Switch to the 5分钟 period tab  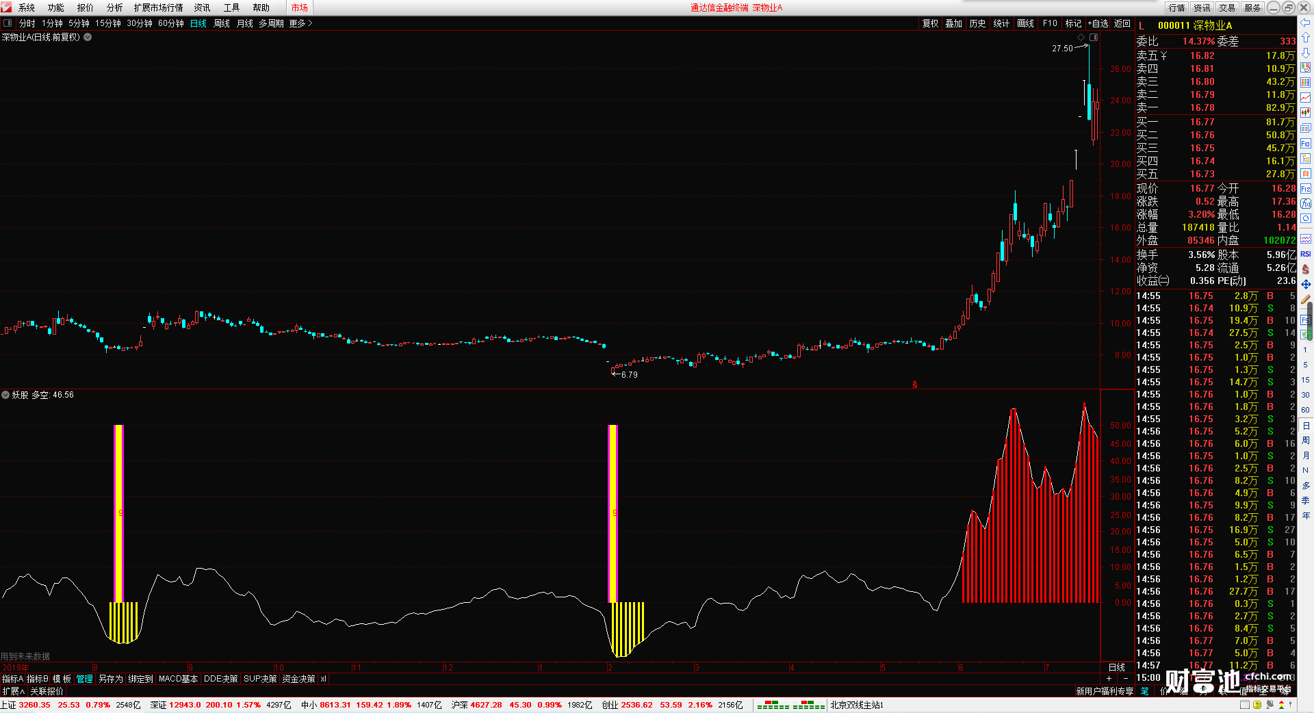tap(79, 23)
